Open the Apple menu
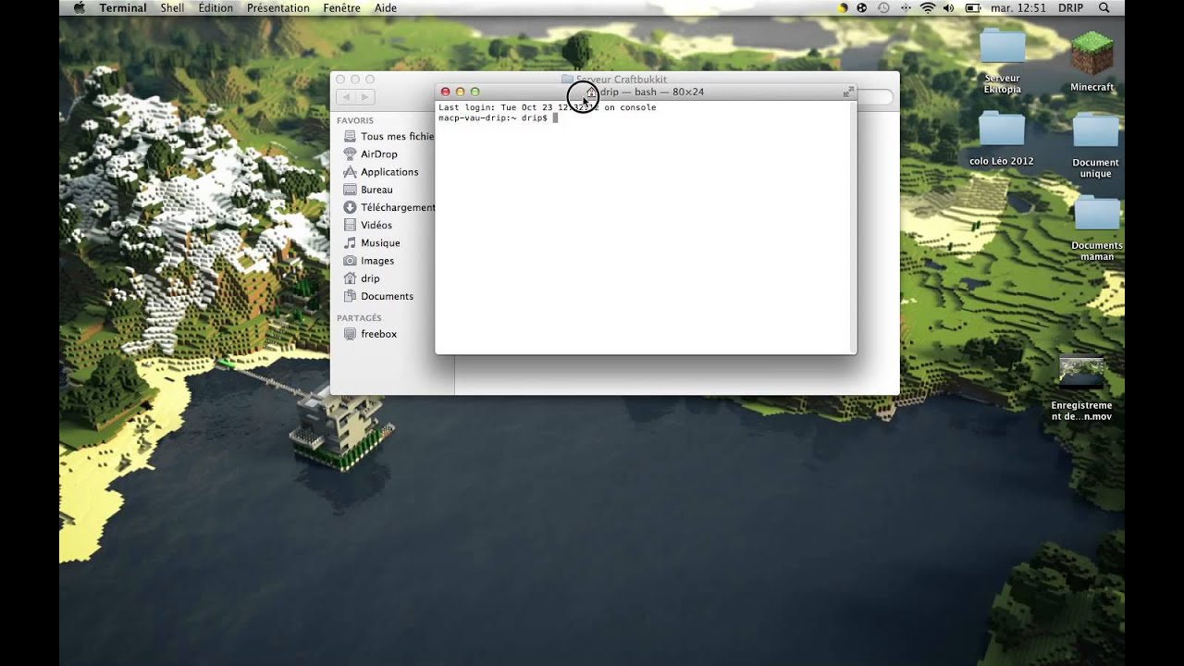Image resolution: width=1184 pixels, height=666 pixels. click(79, 7)
